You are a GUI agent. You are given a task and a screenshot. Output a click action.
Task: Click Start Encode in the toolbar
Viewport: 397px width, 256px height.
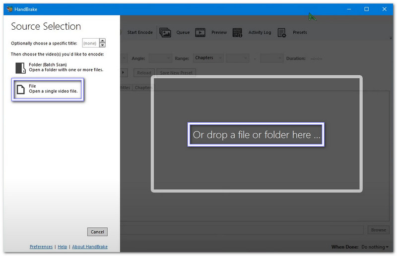click(139, 33)
